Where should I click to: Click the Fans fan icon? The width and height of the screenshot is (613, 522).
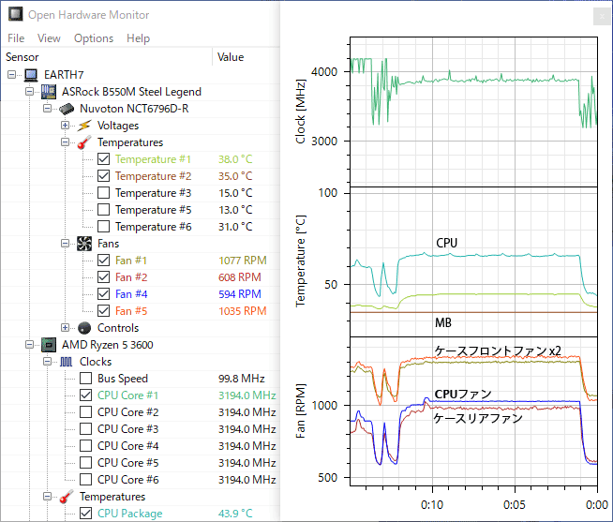coord(84,244)
